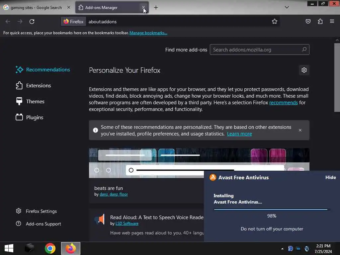Screen dimensions: 340x255
Task: Open the Recommendations section in sidebar
Action: coord(43,70)
